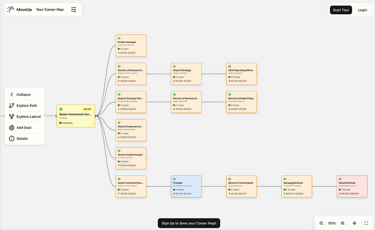Click Unknown label on current card
The width and height of the screenshot is (375, 230).
[67, 123]
